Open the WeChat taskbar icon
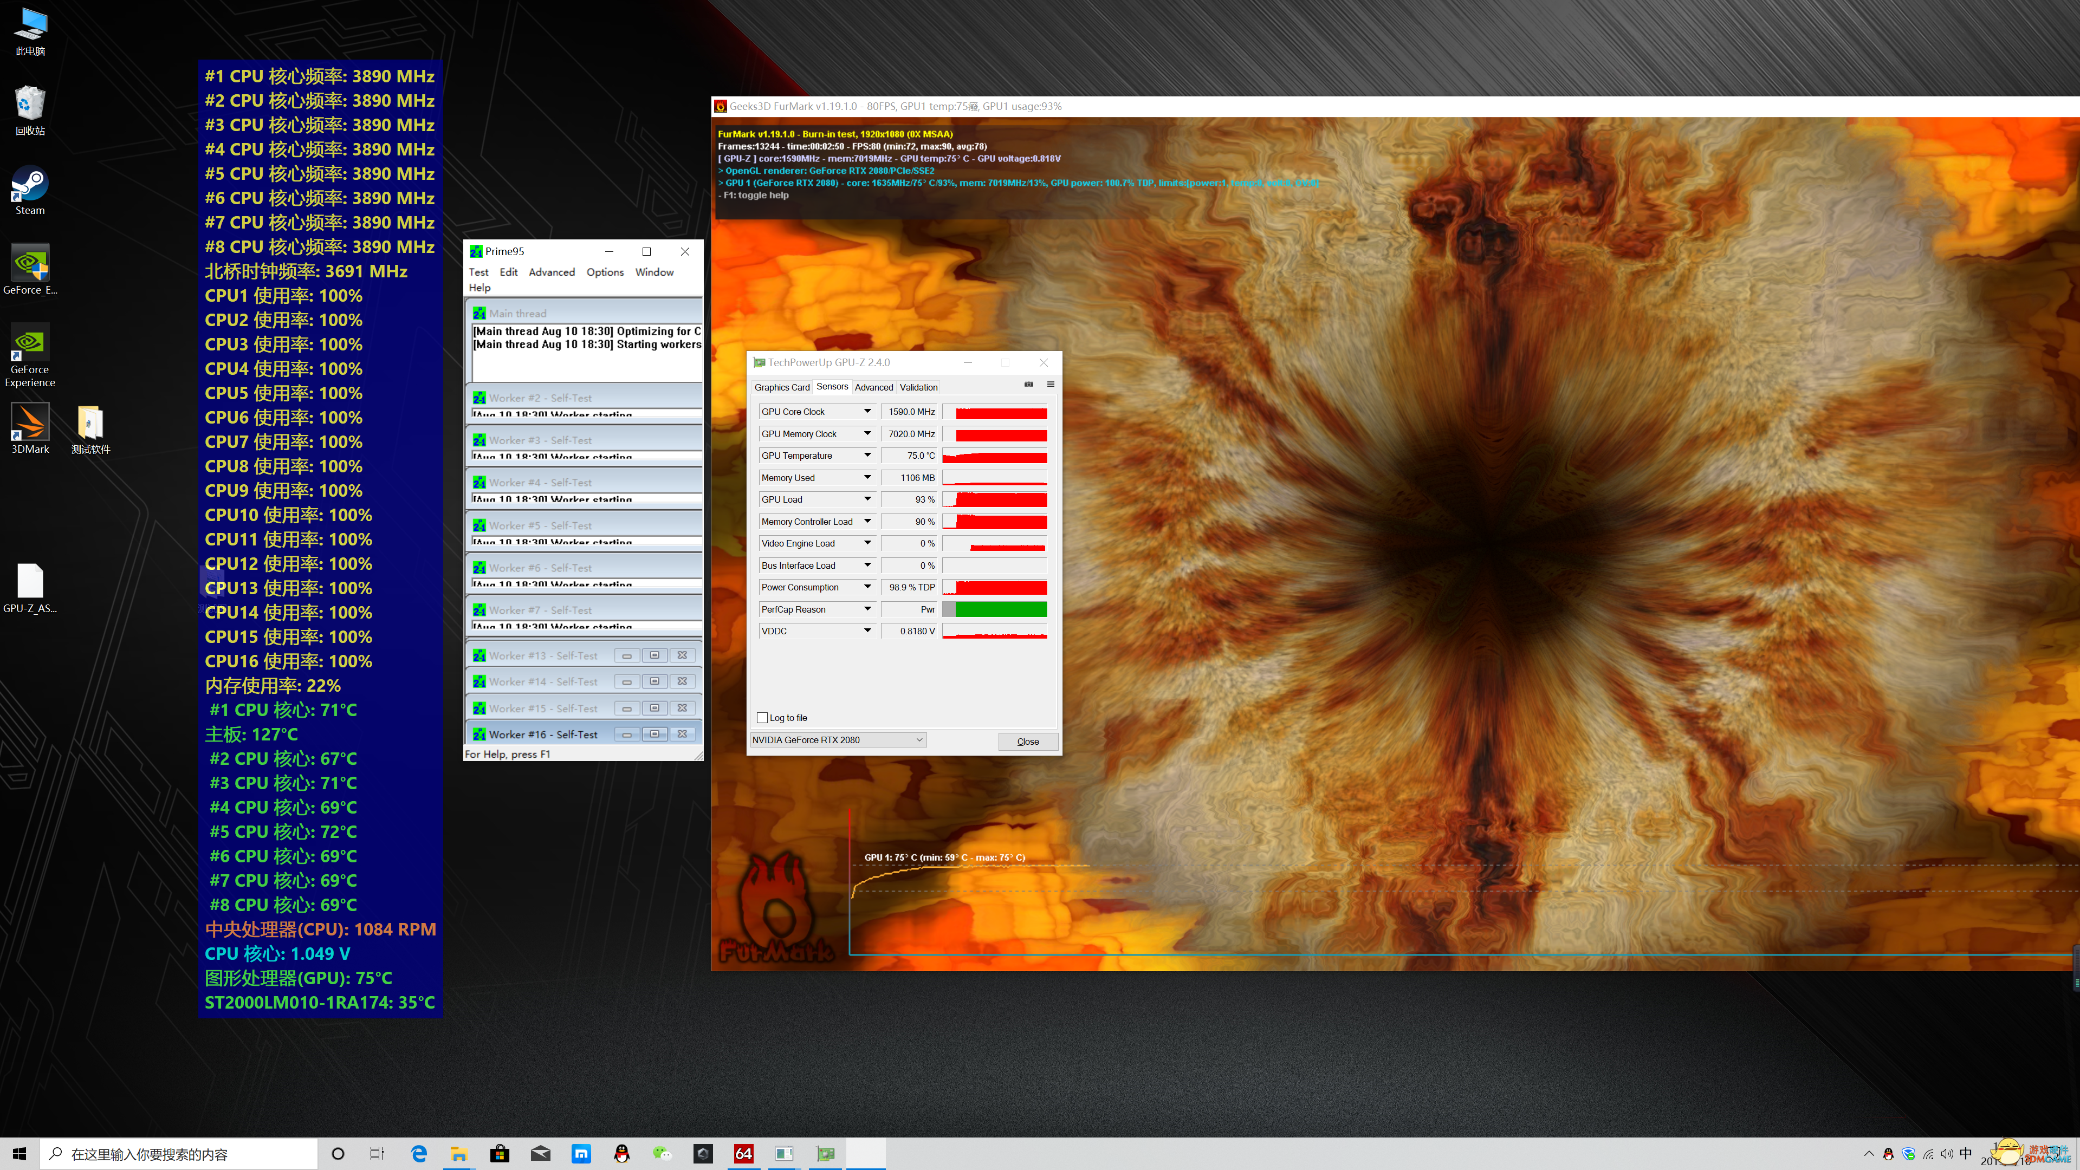 (x=662, y=1154)
